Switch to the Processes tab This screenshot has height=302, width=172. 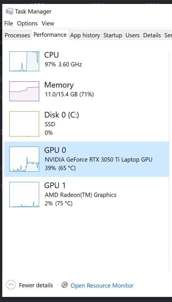tap(17, 35)
